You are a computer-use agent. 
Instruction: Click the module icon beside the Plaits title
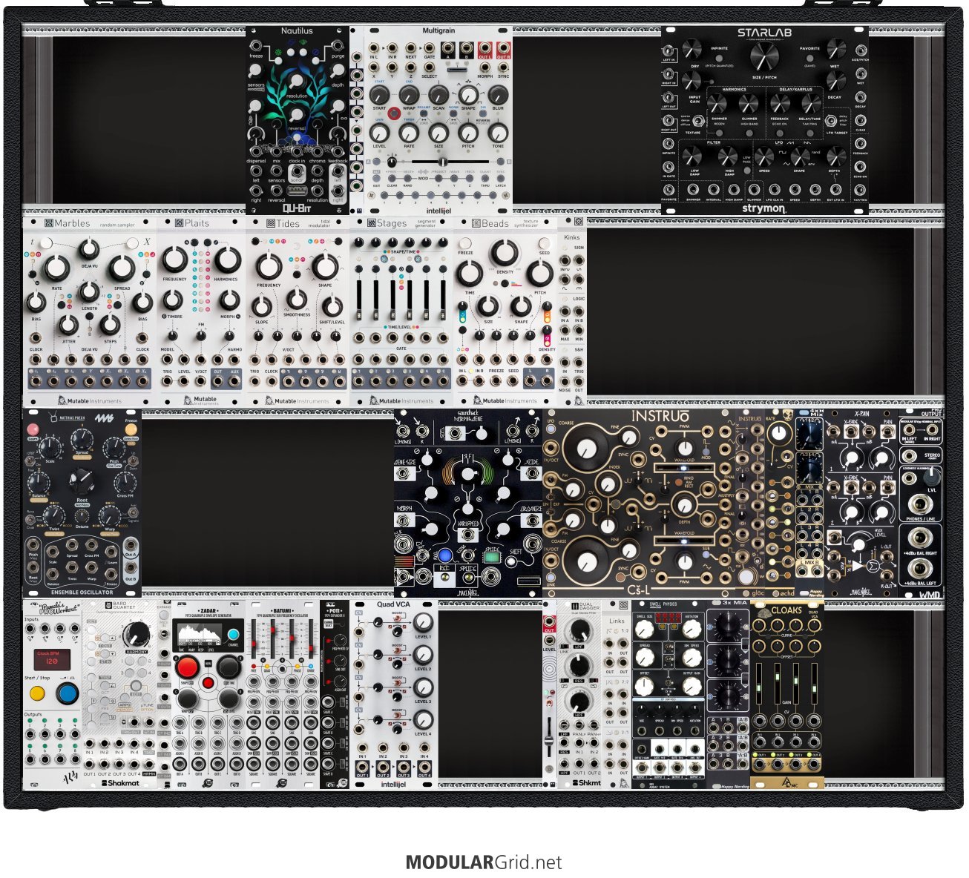(x=179, y=222)
